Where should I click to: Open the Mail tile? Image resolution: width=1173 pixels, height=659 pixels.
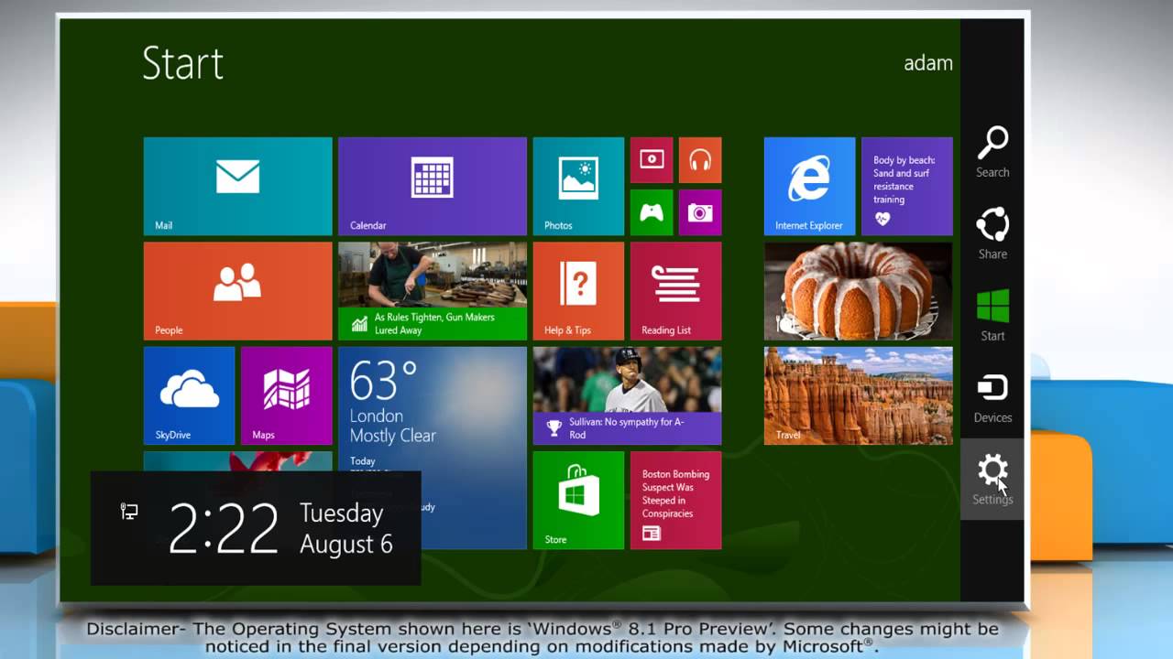click(237, 186)
